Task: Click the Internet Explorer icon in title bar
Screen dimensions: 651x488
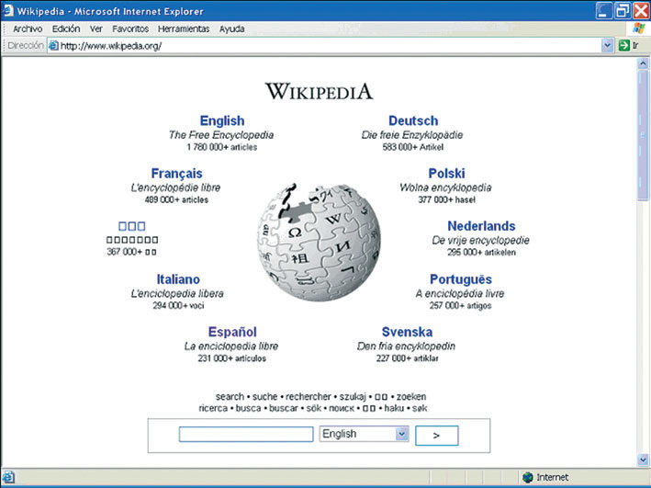Action: 8,10
